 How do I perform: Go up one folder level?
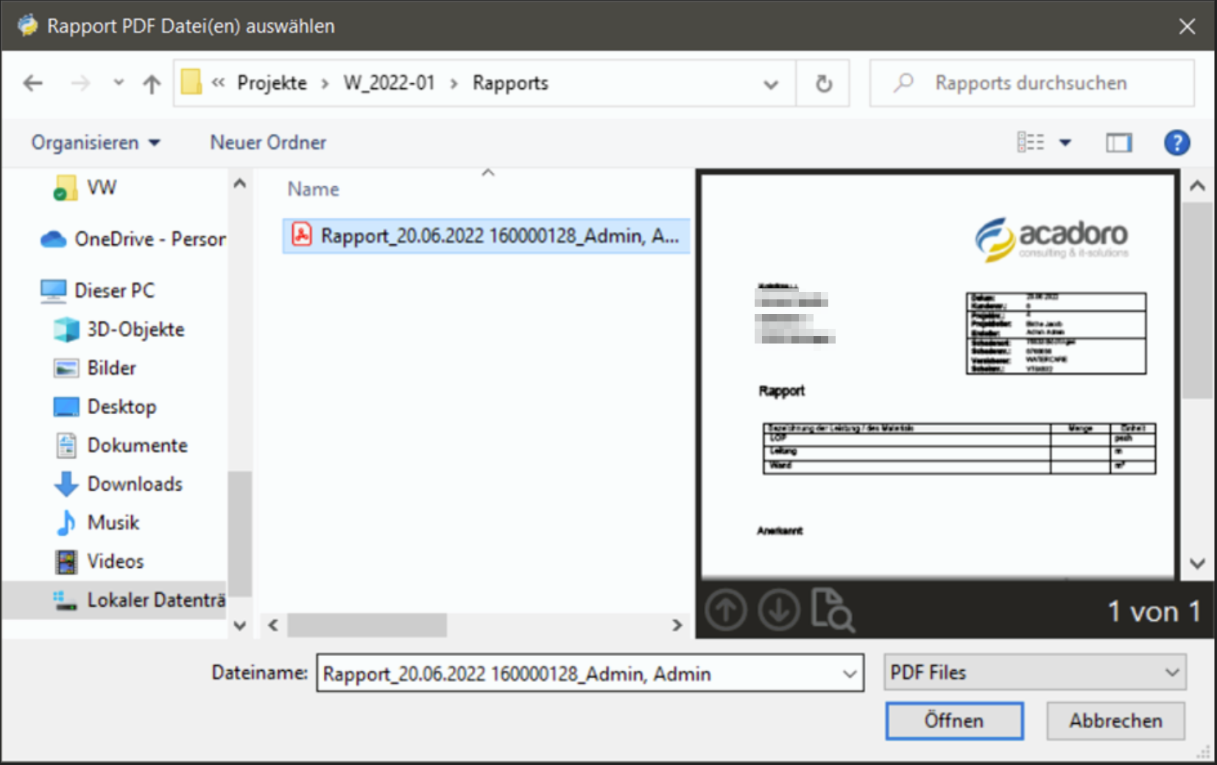coord(152,84)
